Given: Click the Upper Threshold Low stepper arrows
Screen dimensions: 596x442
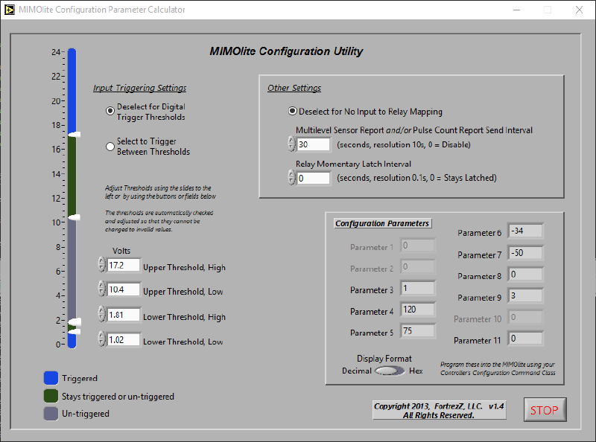Looking at the screenshot, I should pyautogui.click(x=101, y=289).
